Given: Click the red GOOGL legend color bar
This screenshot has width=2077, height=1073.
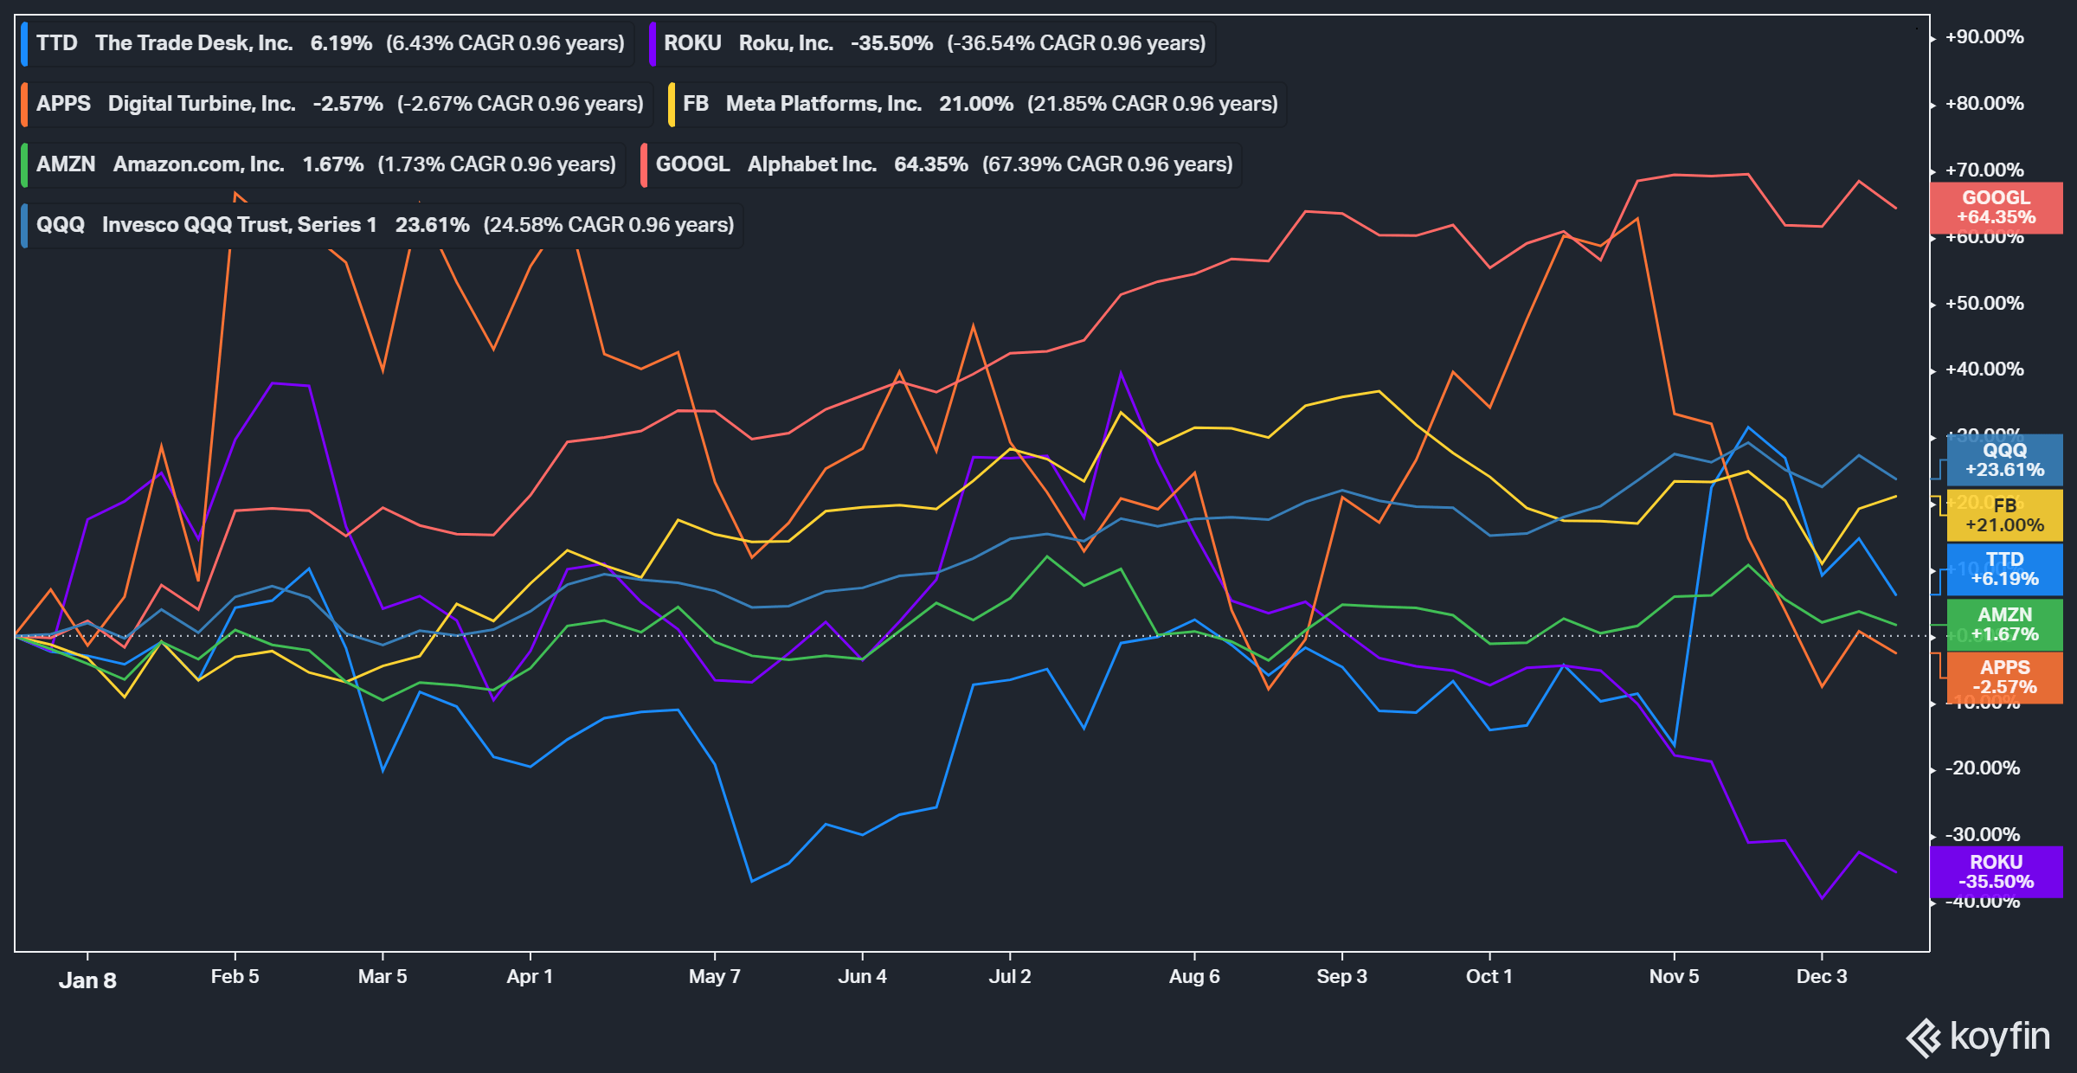Looking at the screenshot, I should coord(645,164).
